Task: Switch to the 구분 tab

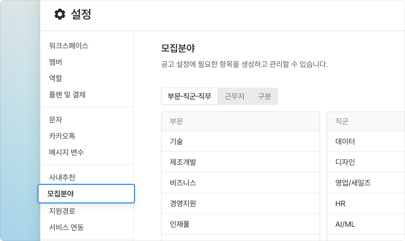Action: 264,96
